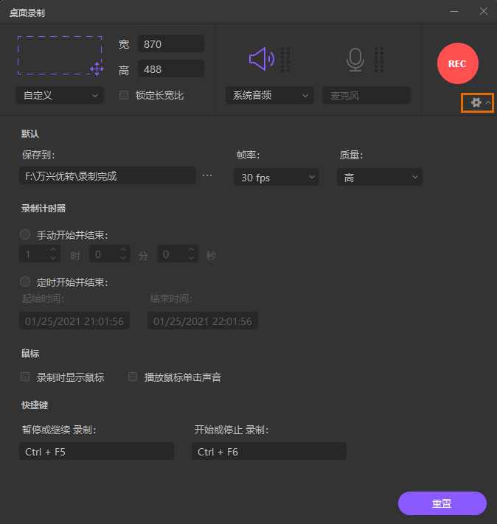This screenshot has width=497, height=524.
Task: Click the dashed capture region preview
Action: click(x=60, y=55)
